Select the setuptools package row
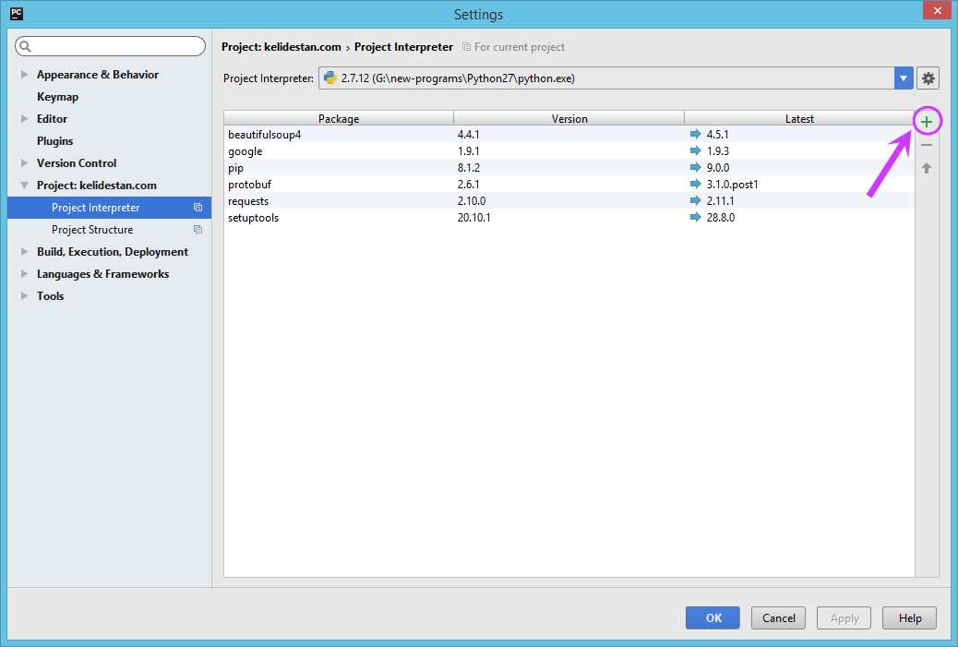Image resolution: width=958 pixels, height=647 pixels. point(569,217)
